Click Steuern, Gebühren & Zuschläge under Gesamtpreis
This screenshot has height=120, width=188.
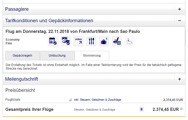tap(95, 110)
